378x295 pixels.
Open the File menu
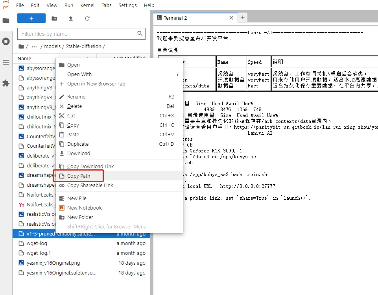(x=20, y=5)
